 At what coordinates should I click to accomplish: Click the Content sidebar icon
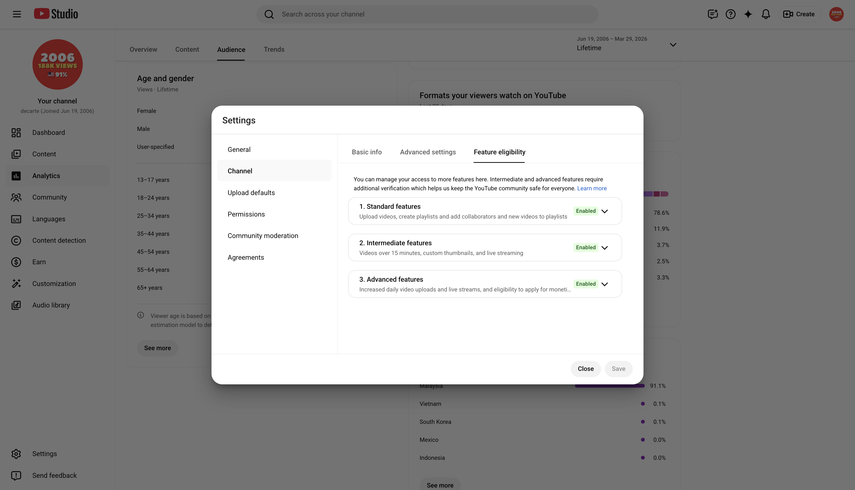16,154
